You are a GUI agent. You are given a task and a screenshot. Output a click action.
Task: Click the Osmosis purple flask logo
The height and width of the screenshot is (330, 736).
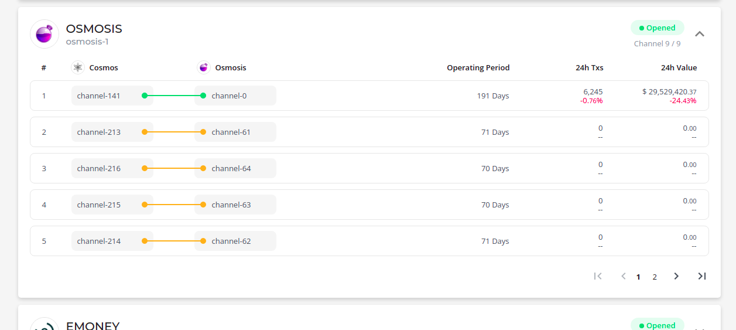(44, 34)
